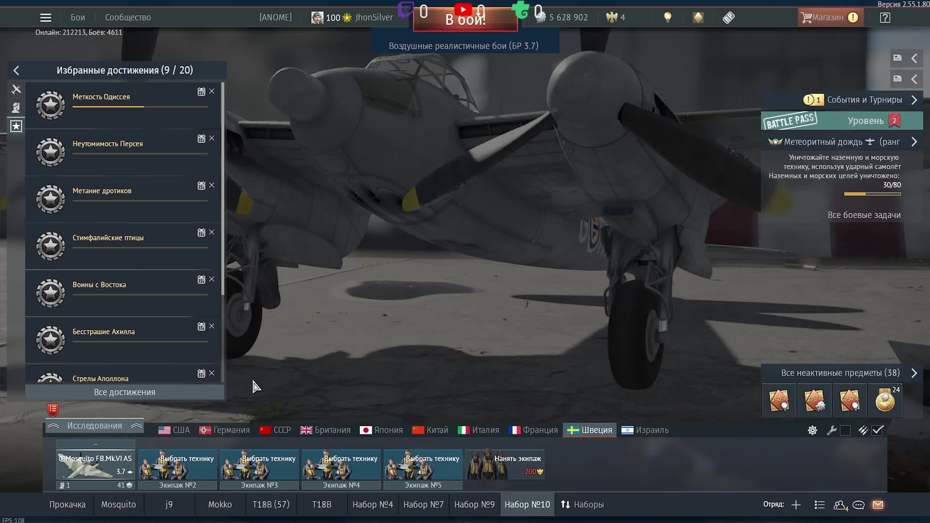The width and height of the screenshot is (930, 523).
Task: Expand the Метеоритный дождь task details
Action: (x=915, y=142)
